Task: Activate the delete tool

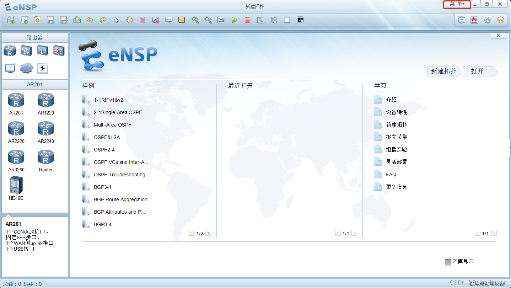Action: pos(142,20)
